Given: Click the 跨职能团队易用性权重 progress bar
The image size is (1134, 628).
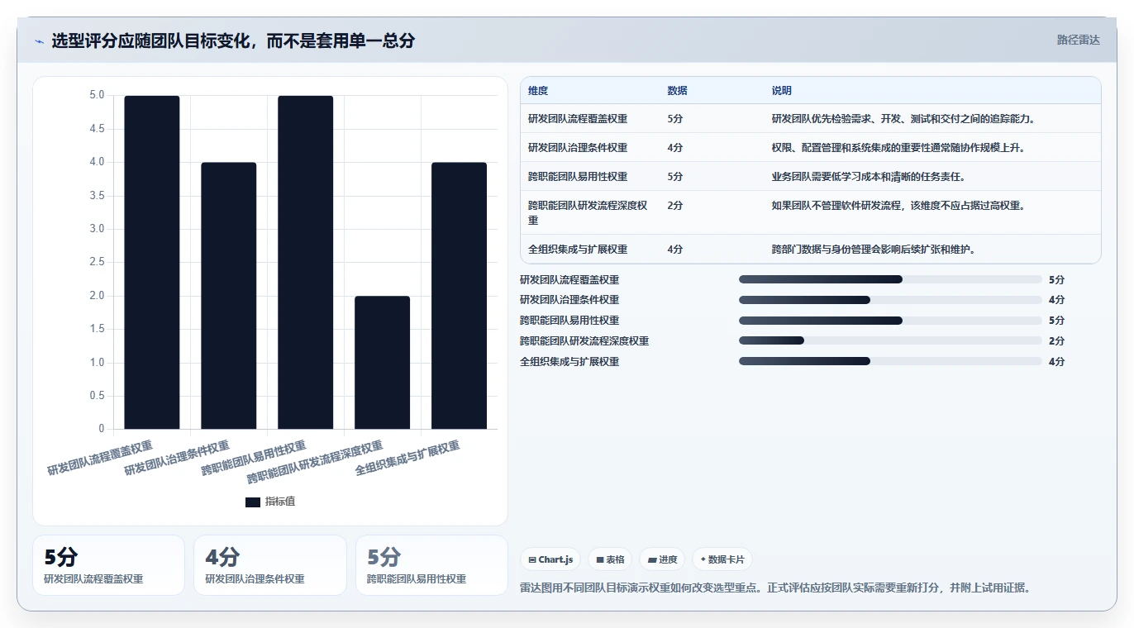Looking at the screenshot, I should (890, 321).
